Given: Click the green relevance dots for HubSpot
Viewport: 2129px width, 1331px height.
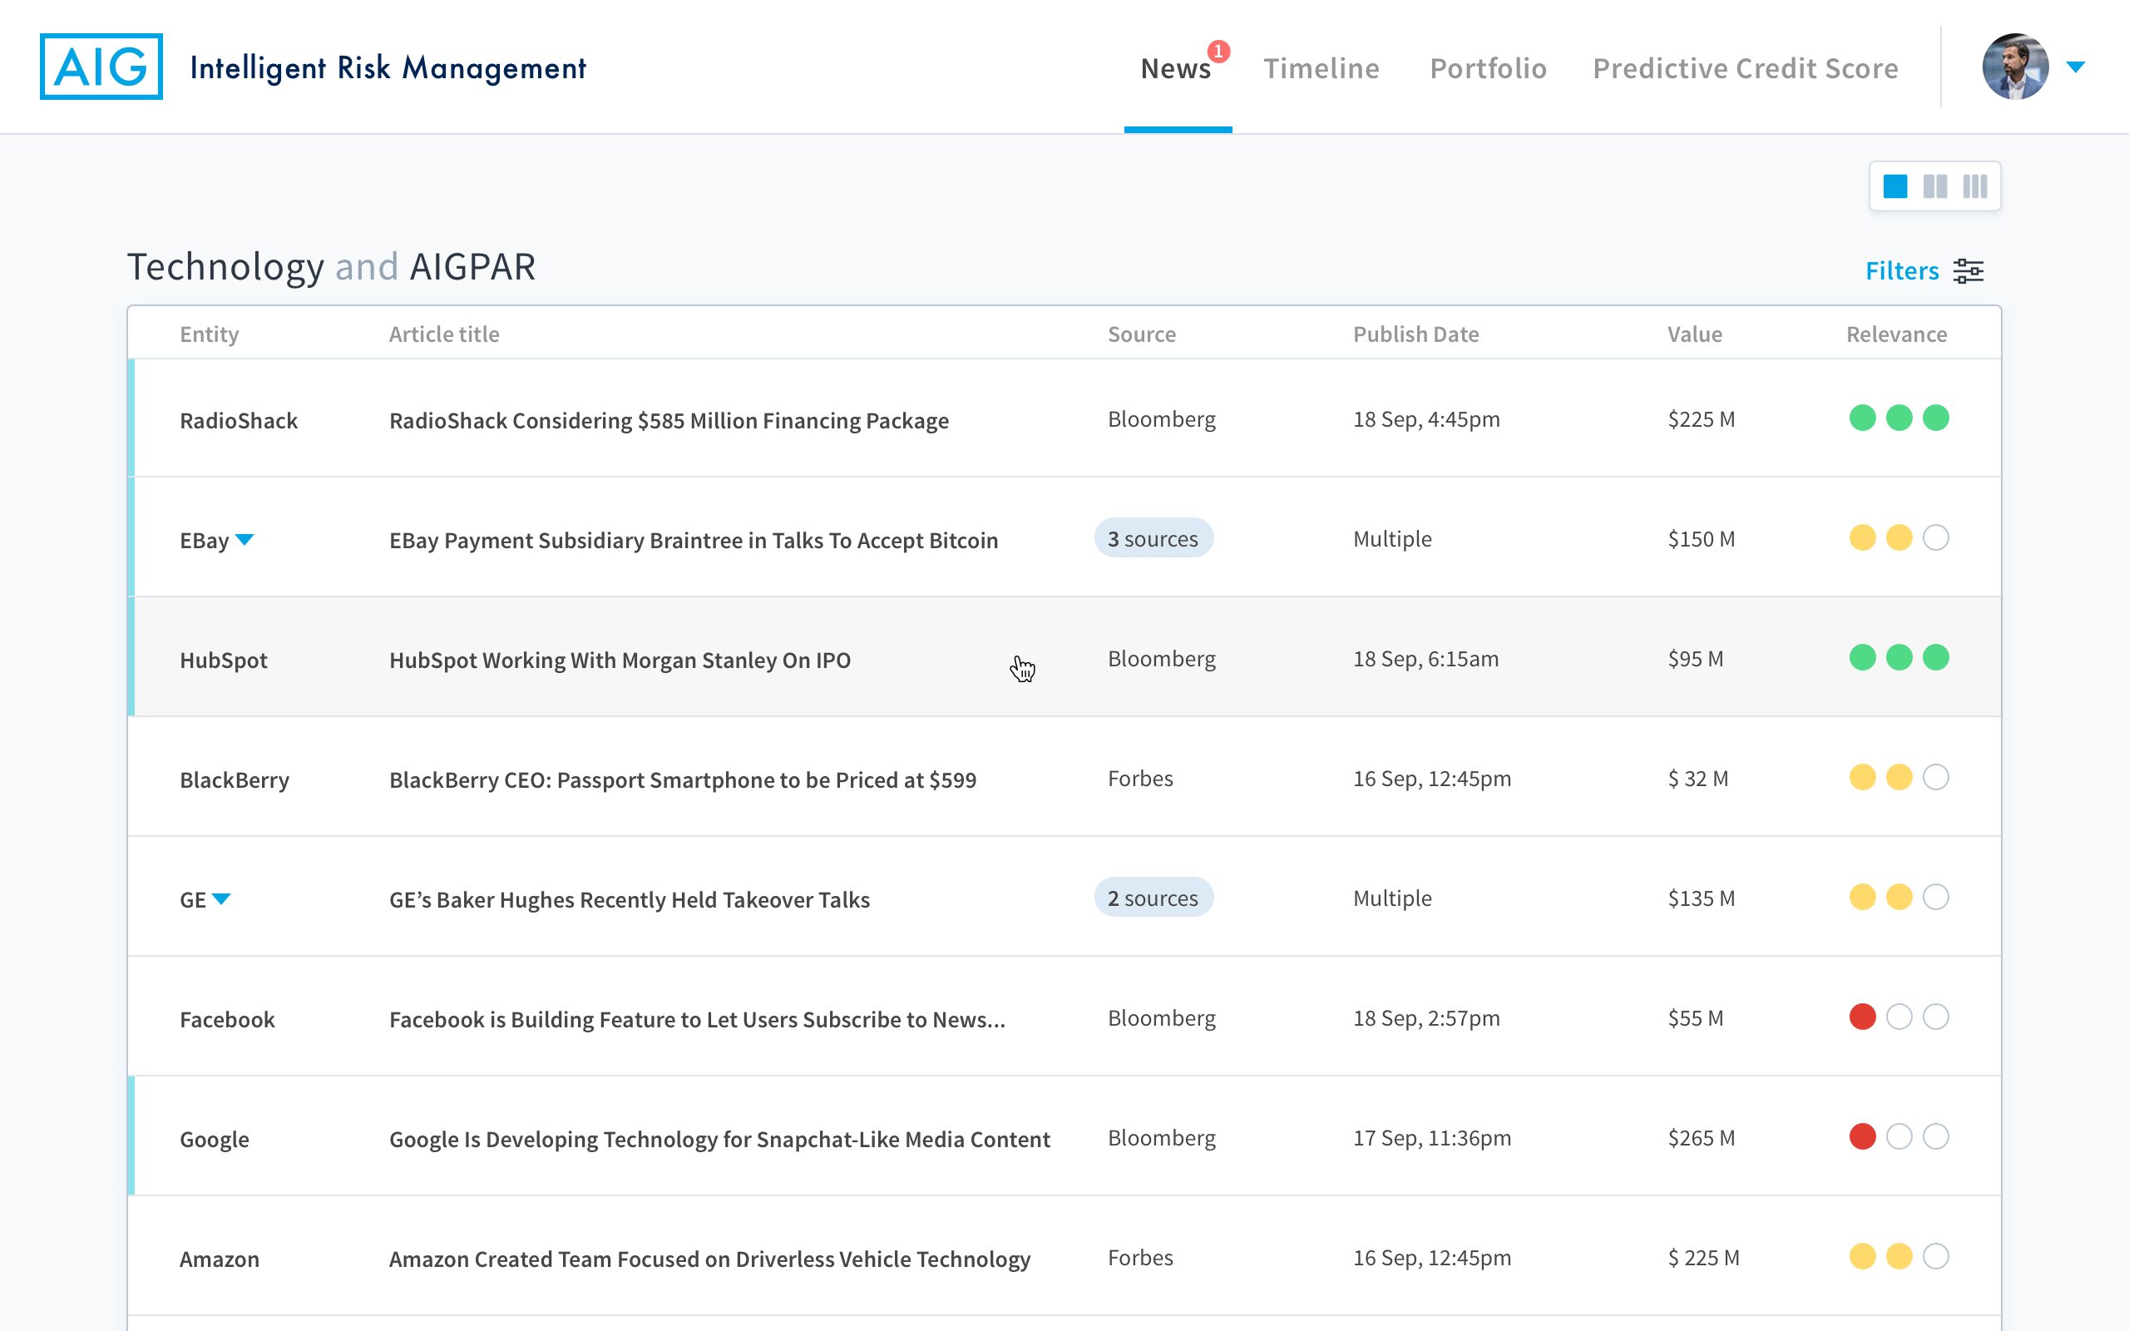Looking at the screenshot, I should [x=1899, y=657].
